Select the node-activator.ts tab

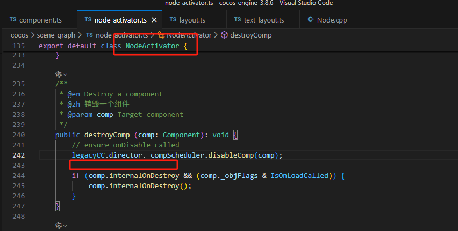pyautogui.click(x=120, y=20)
